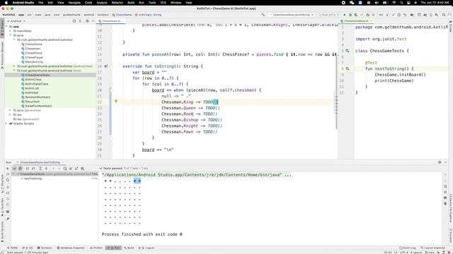Click the Expand All icon in Run toolbar
The width and height of the screenshot is (453, 254).
pos(40,169)
